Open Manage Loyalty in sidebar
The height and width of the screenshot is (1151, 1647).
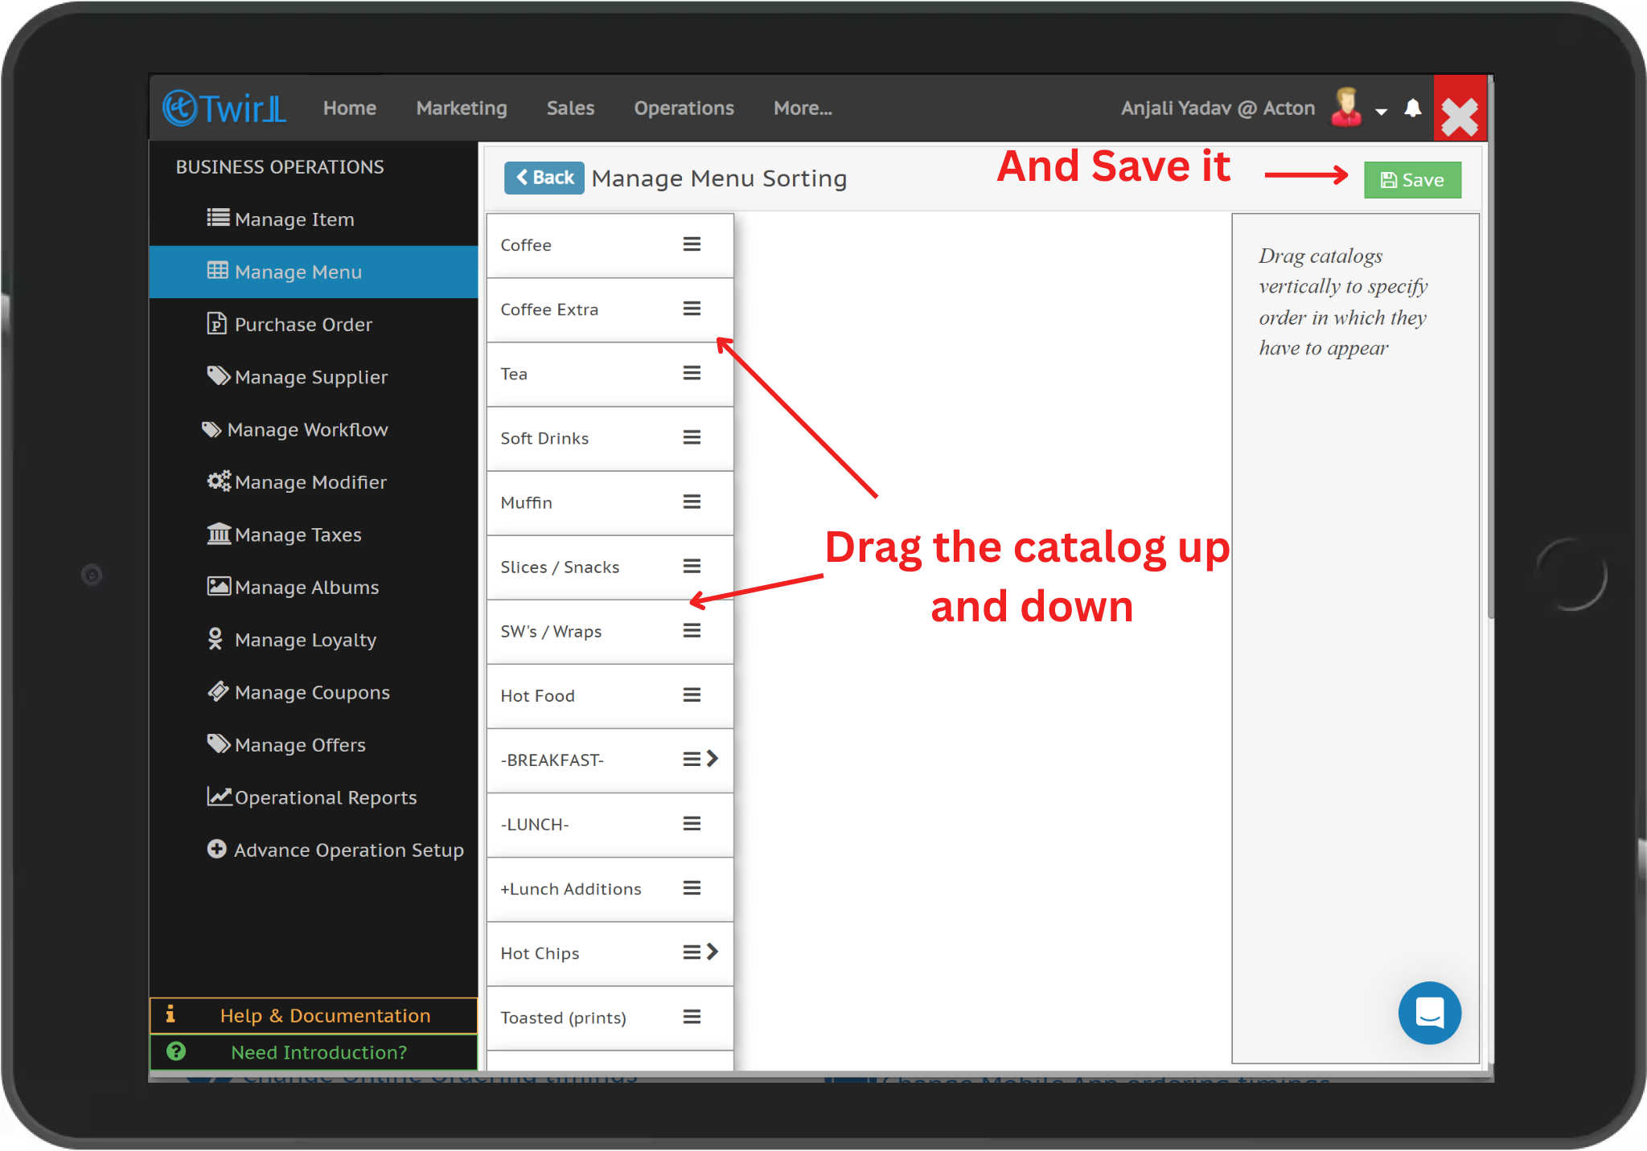(314, 640)
